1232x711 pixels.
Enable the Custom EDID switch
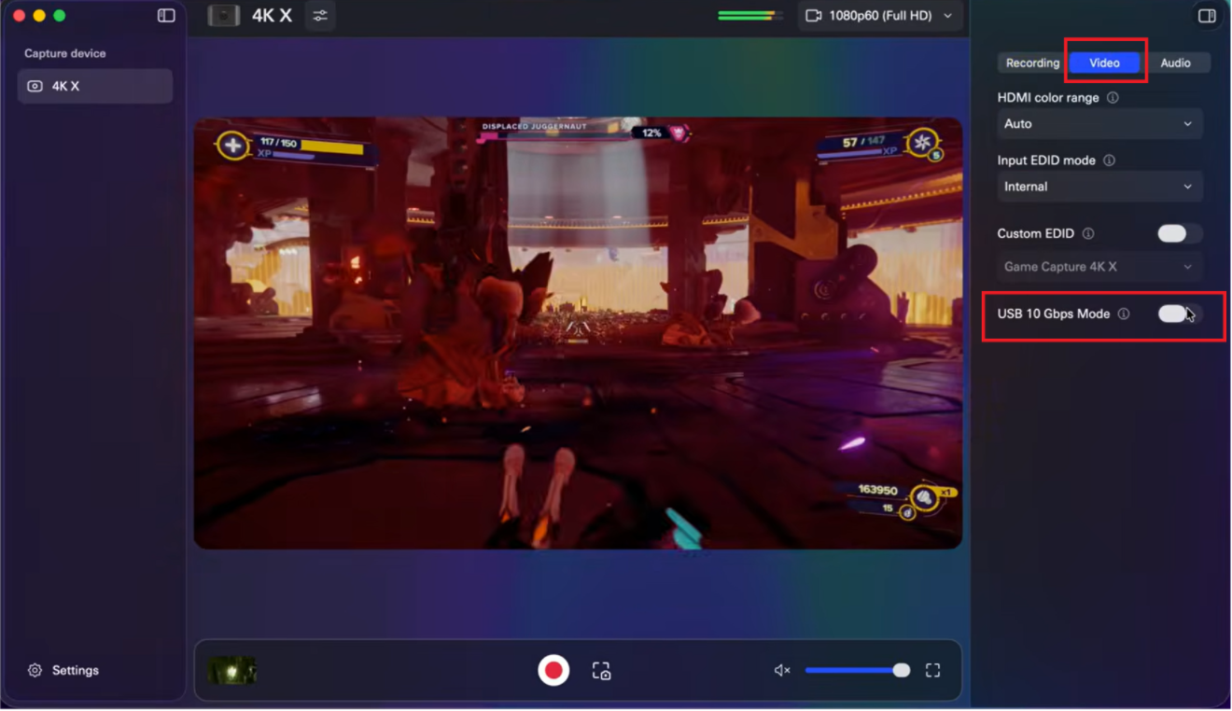pyautogui.click(x=1180, y=234)
